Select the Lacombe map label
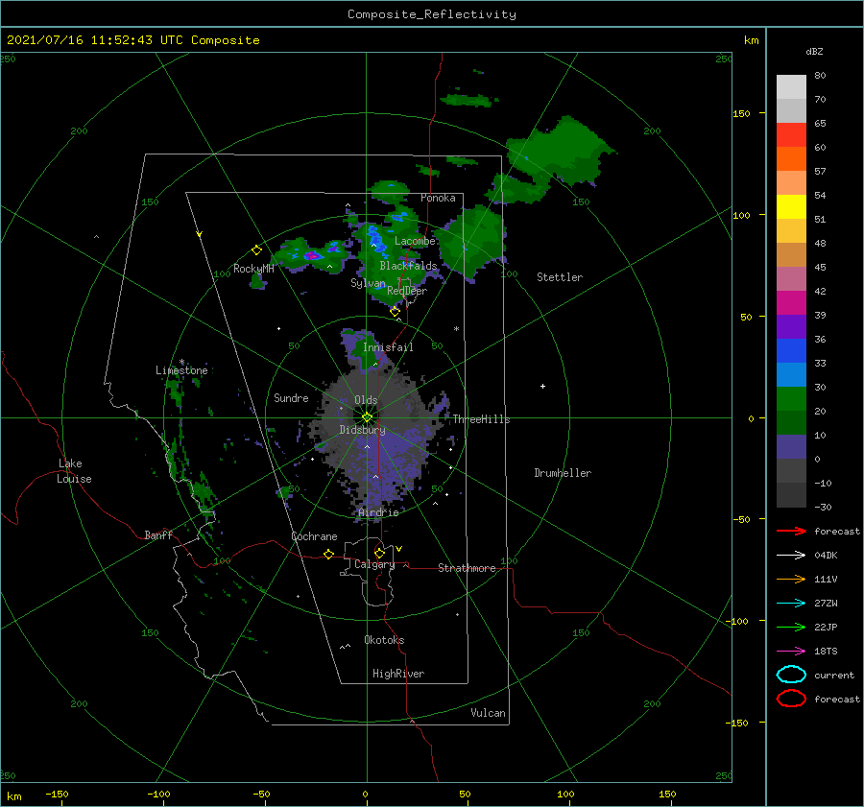864x807 pixels. (415, 241)
